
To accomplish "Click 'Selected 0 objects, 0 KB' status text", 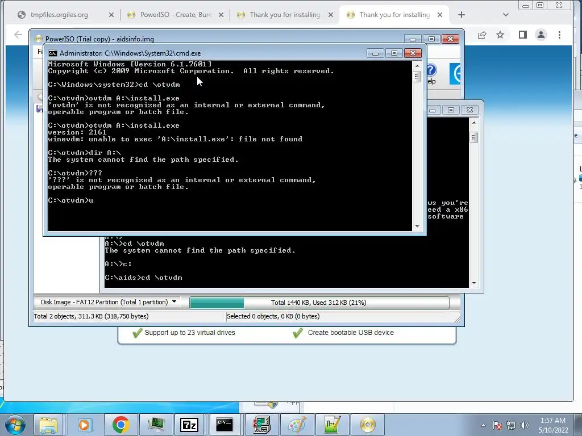I will 273,316.
